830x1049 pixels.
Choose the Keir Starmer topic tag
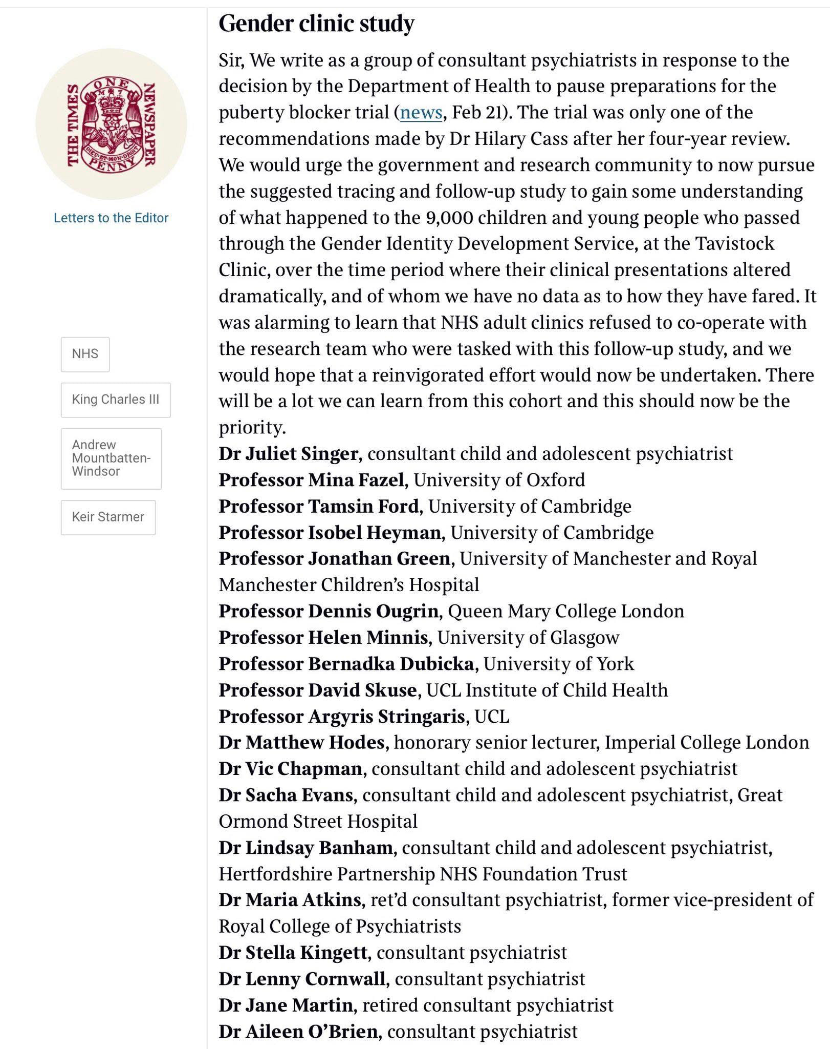(108, 517)
